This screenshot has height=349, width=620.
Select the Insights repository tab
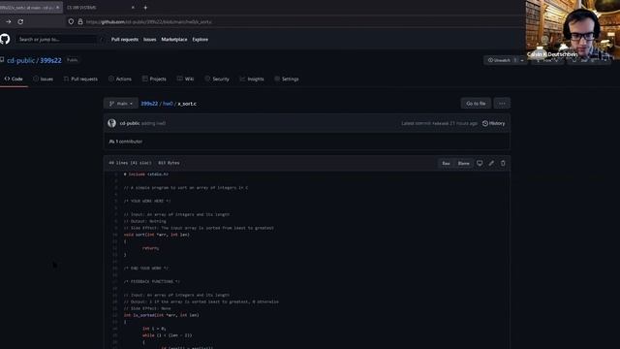tap(252, 79)
